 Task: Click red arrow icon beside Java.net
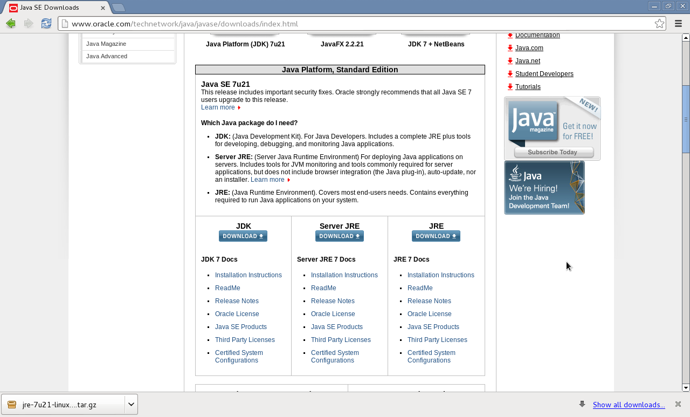pyautogui.click(x=510, y=61)
